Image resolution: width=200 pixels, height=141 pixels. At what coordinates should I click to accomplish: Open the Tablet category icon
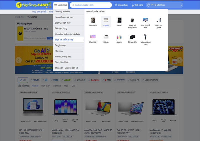coord(119,22)
